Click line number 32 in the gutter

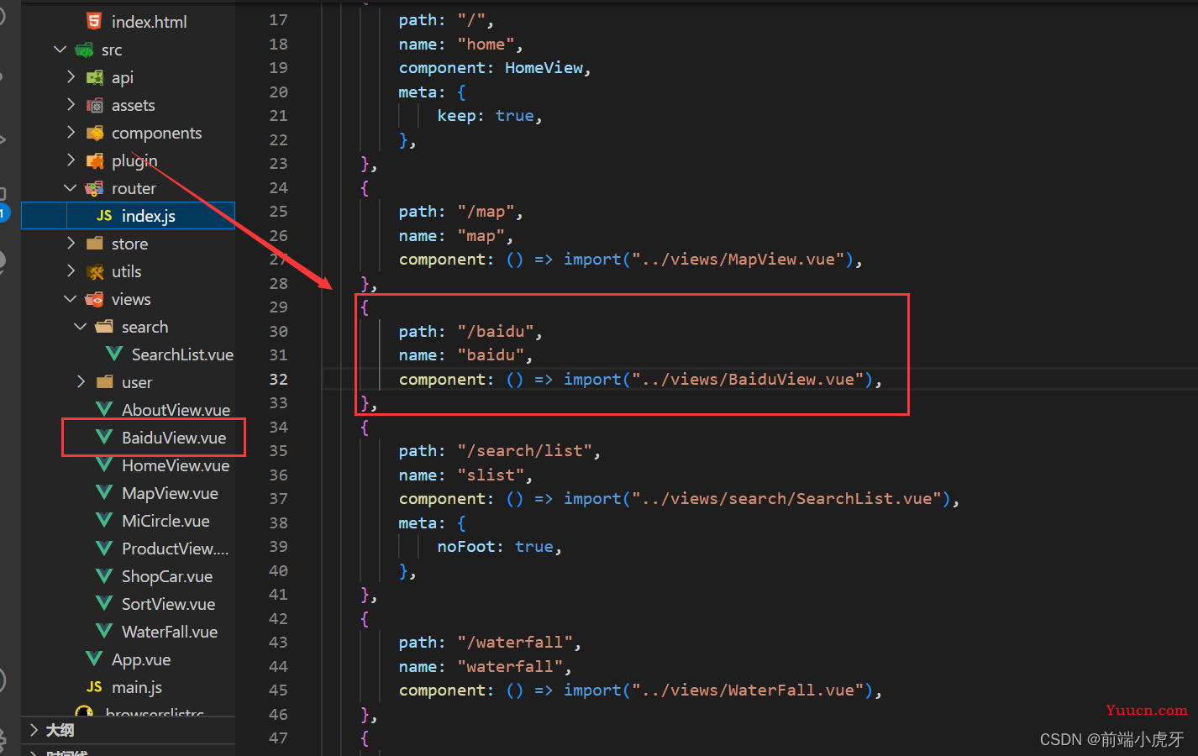(x=278, y=380)
